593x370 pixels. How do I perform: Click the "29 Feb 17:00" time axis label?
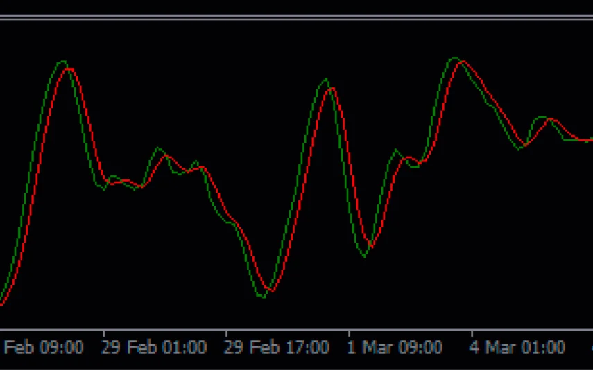tap(277, 347)
